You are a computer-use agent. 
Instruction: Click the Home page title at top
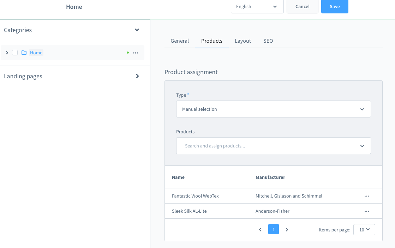coord(74,7)
